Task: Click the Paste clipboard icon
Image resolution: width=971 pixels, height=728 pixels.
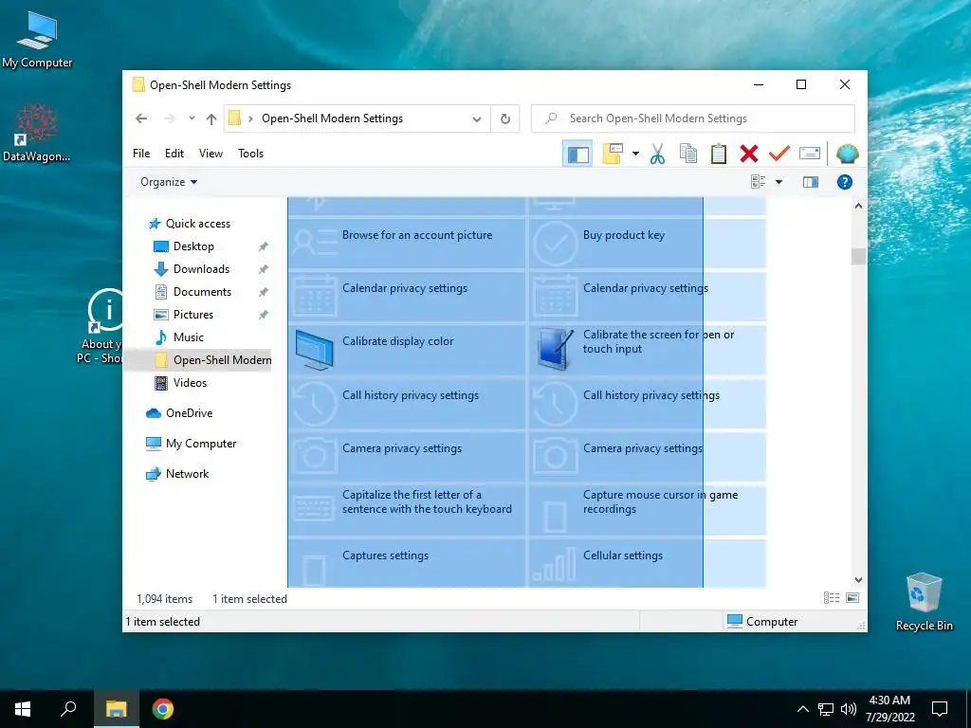Action: point(719,154)
